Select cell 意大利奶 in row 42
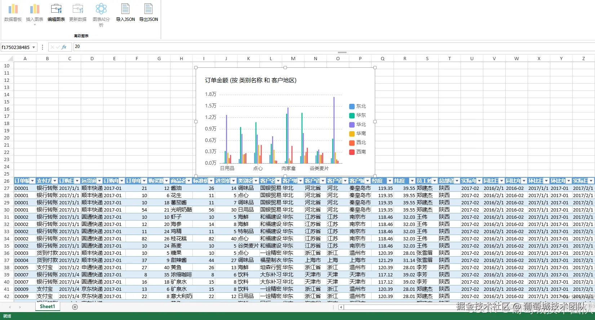Screen dimensions: 595x320 point(181,296)
